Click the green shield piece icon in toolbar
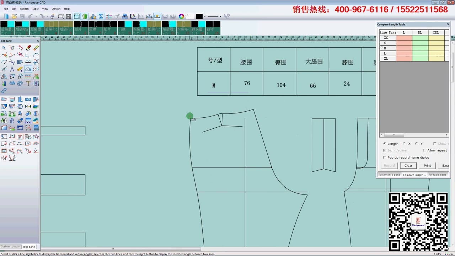455x256 pixels. tap(85, 16)
